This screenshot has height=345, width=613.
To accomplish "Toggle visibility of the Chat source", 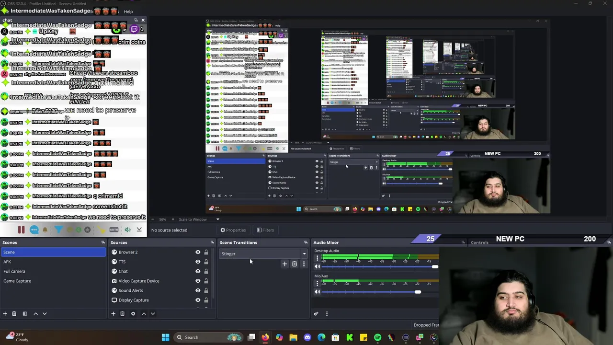I will point(198,271).
